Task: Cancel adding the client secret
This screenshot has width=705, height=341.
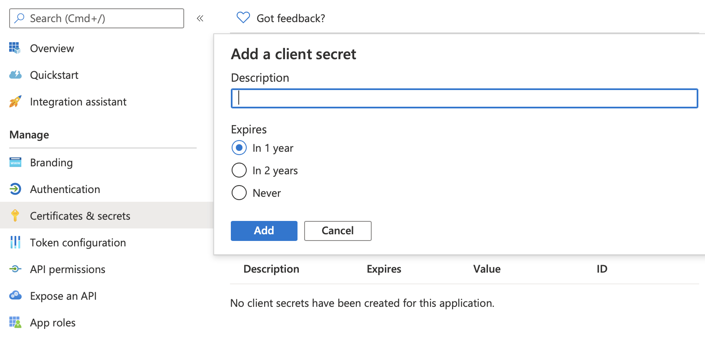Action: pos(337,231)
